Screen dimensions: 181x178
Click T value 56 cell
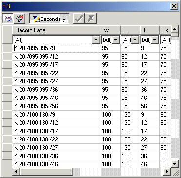point(149,106)
